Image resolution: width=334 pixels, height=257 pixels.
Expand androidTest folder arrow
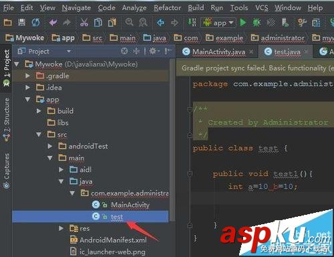pos(50,146)
